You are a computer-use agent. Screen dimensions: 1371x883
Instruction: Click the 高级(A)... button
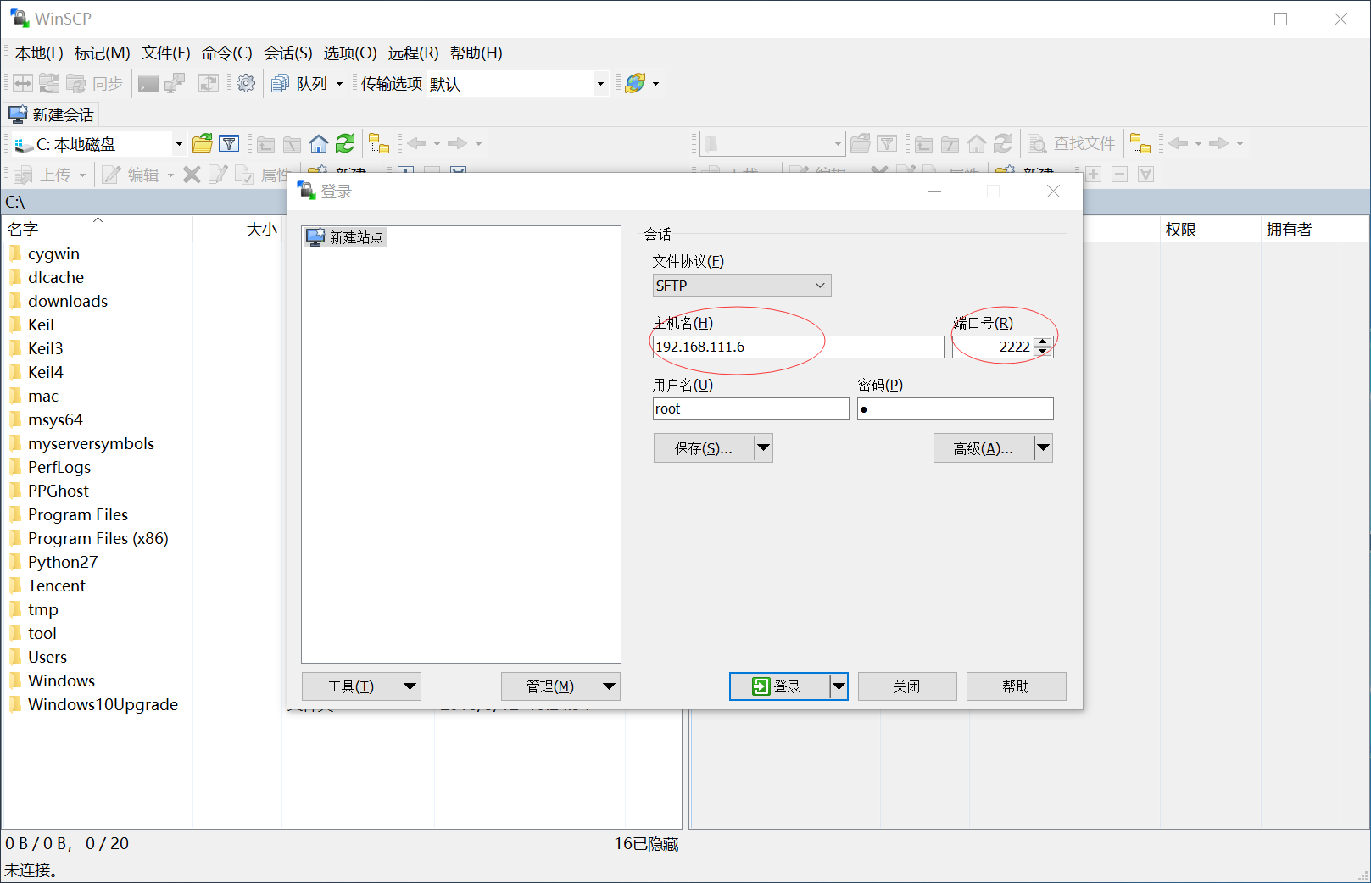point(984,447)
